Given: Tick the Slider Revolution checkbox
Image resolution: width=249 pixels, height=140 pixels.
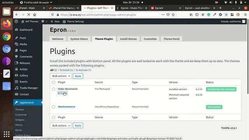Looking at the screenshot, I should pos(54,89).
